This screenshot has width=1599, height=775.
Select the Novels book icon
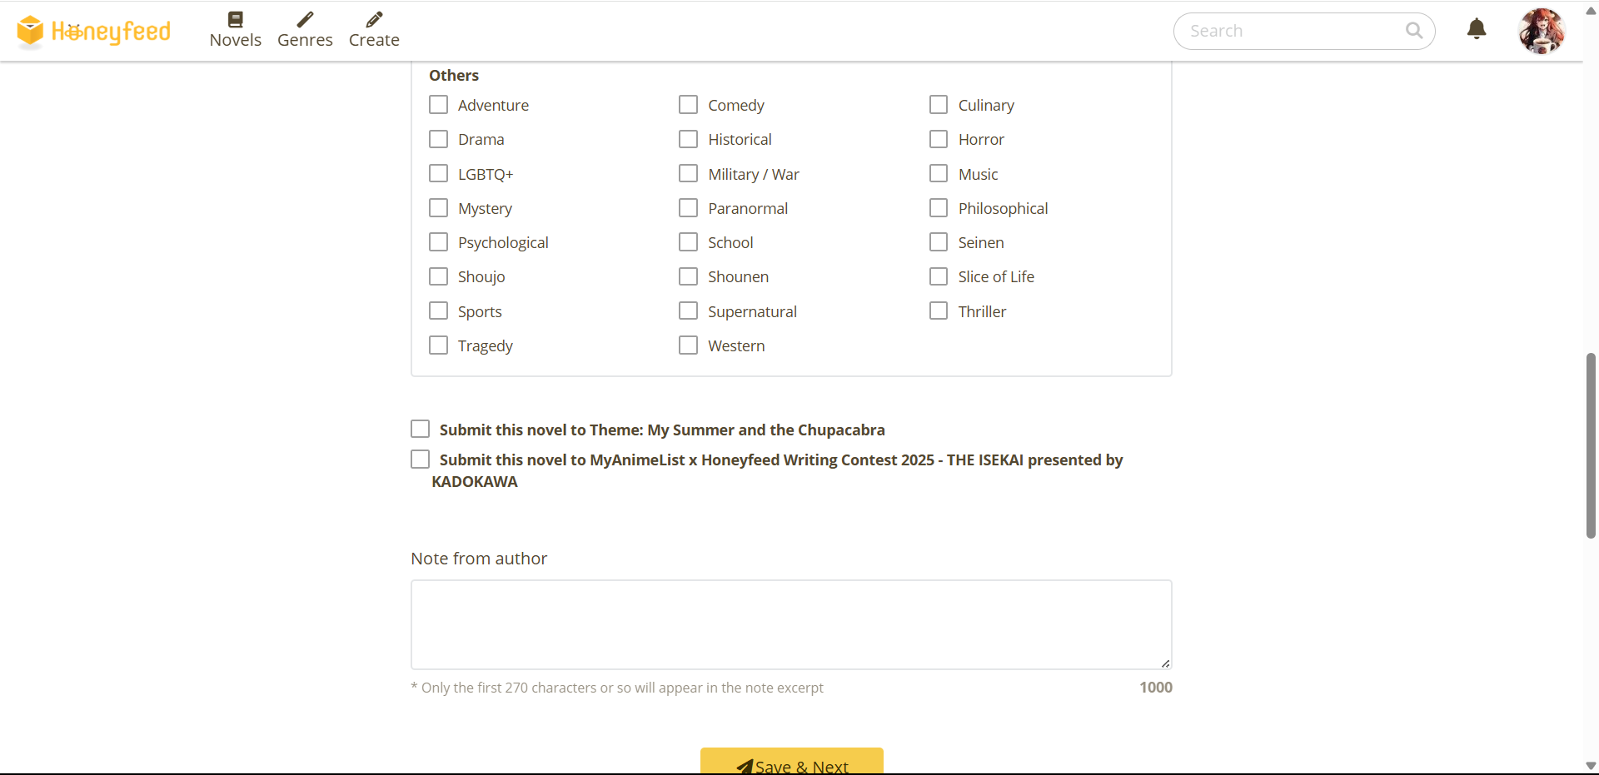tap(236, 17)
